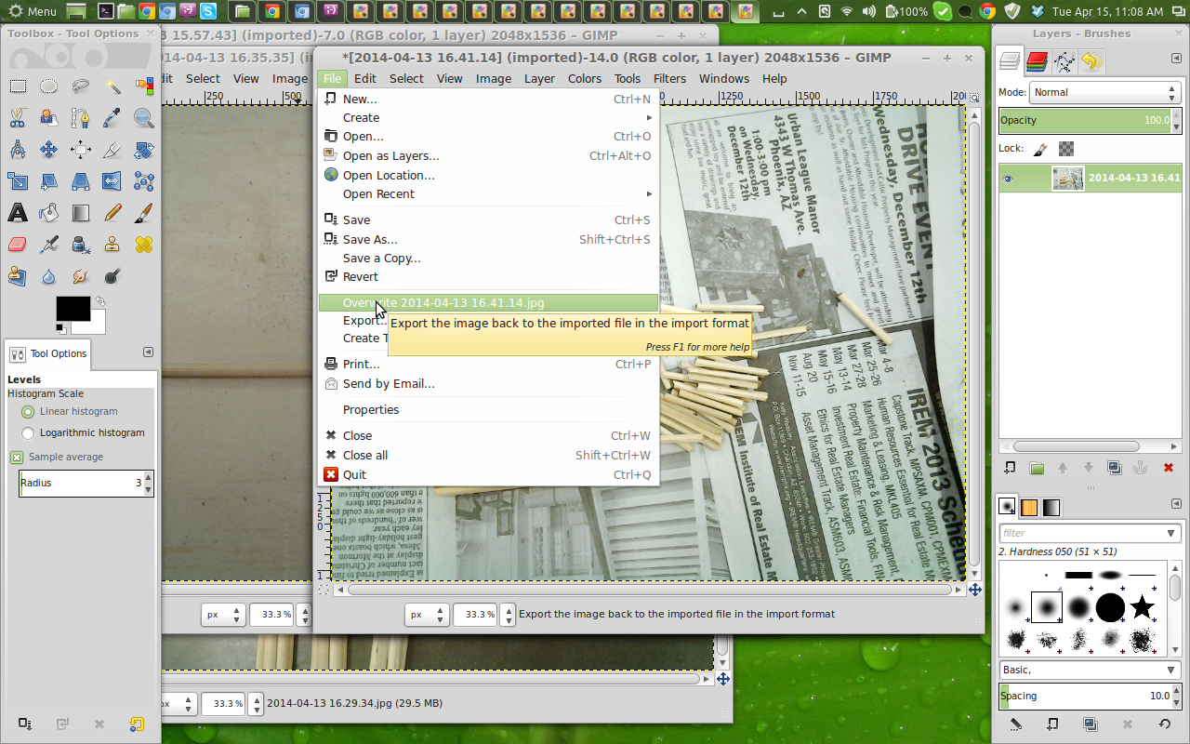Click Quit in the File menu
The image size is (1190, 744).
(489, 474)
